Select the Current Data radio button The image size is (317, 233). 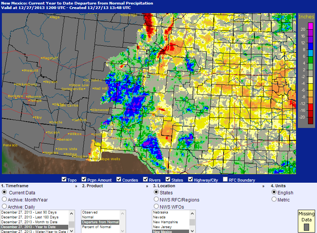(5, 192)
